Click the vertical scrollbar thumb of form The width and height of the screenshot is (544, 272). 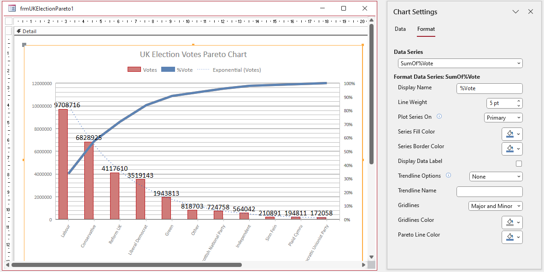pos(371,94)
